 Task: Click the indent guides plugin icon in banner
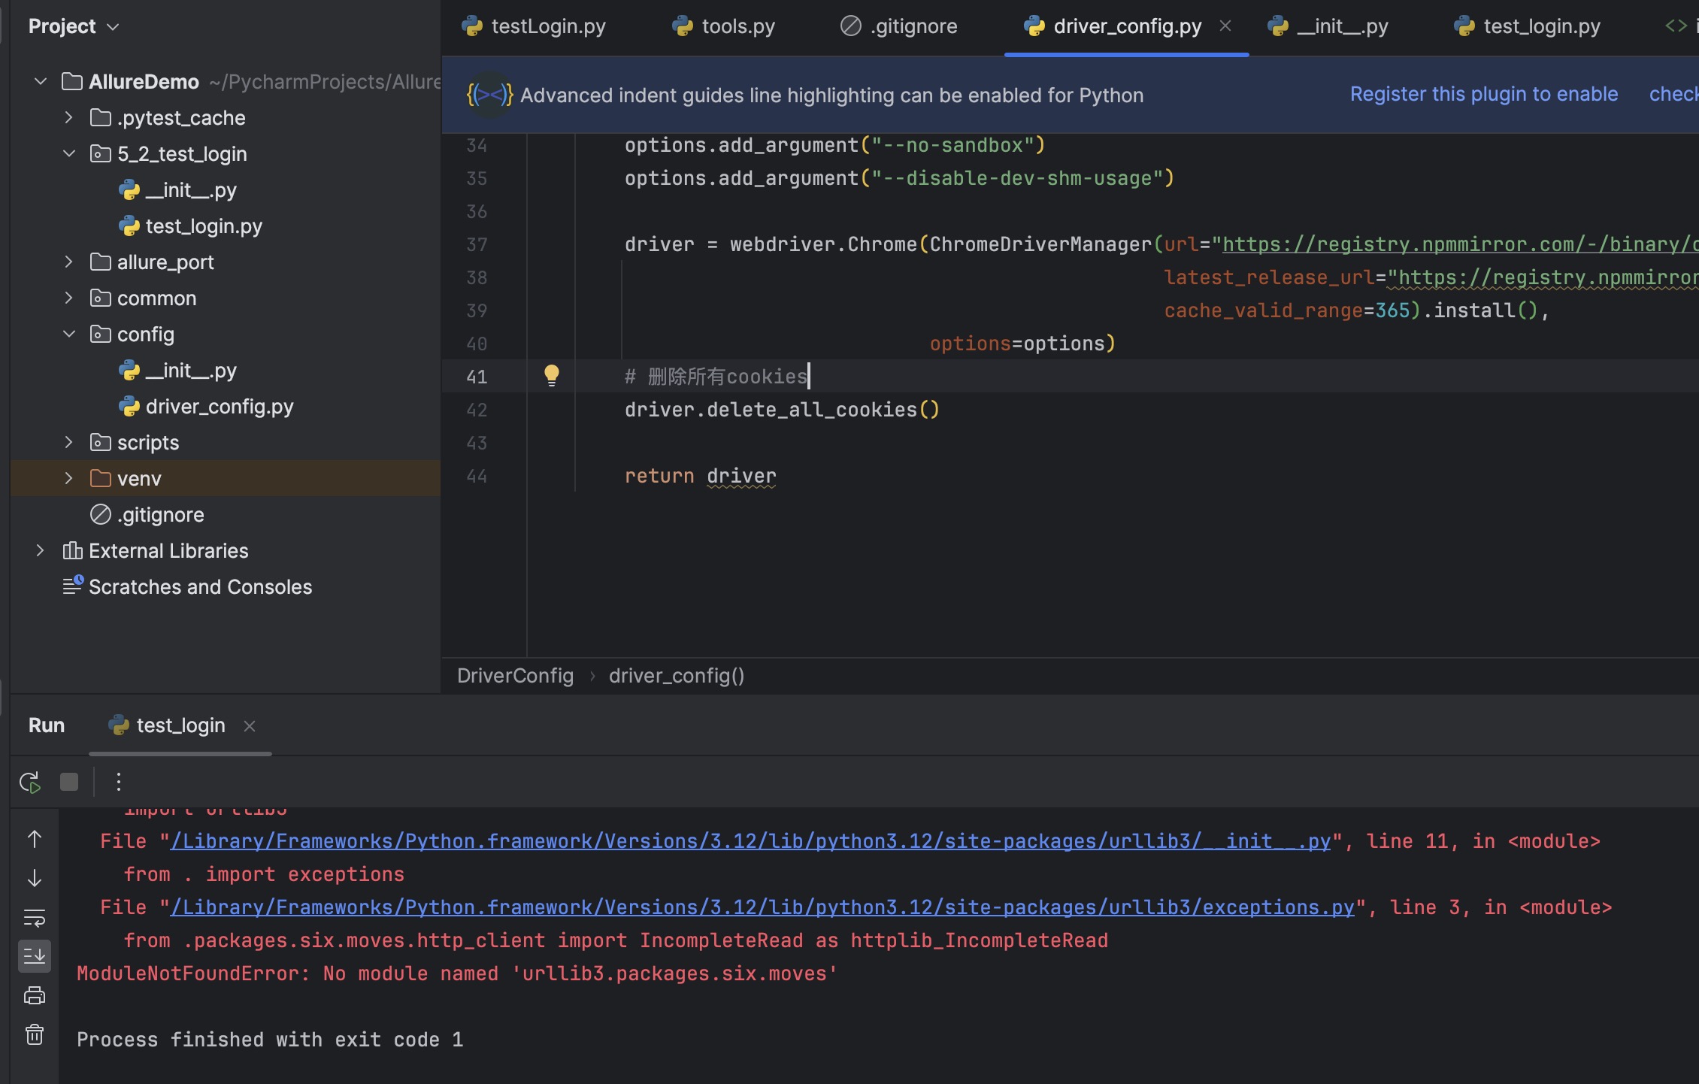click(489, 95)
